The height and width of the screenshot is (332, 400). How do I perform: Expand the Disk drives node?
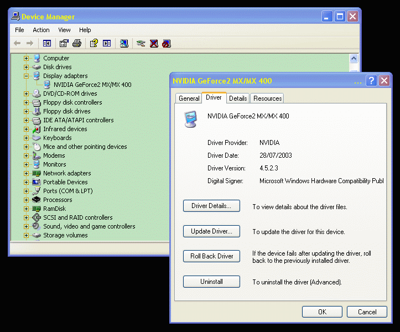click(x=26, y=67)
